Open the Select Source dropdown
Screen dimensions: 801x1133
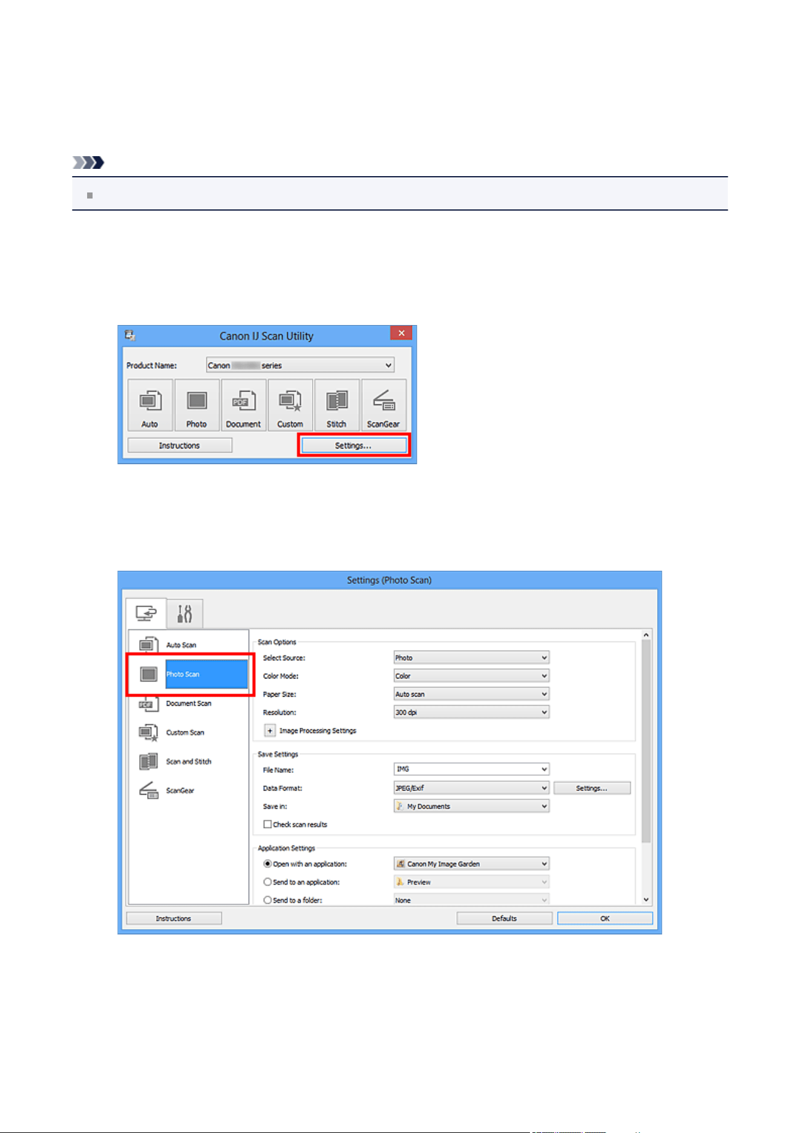pyautogui.click(x=471, y=658)
